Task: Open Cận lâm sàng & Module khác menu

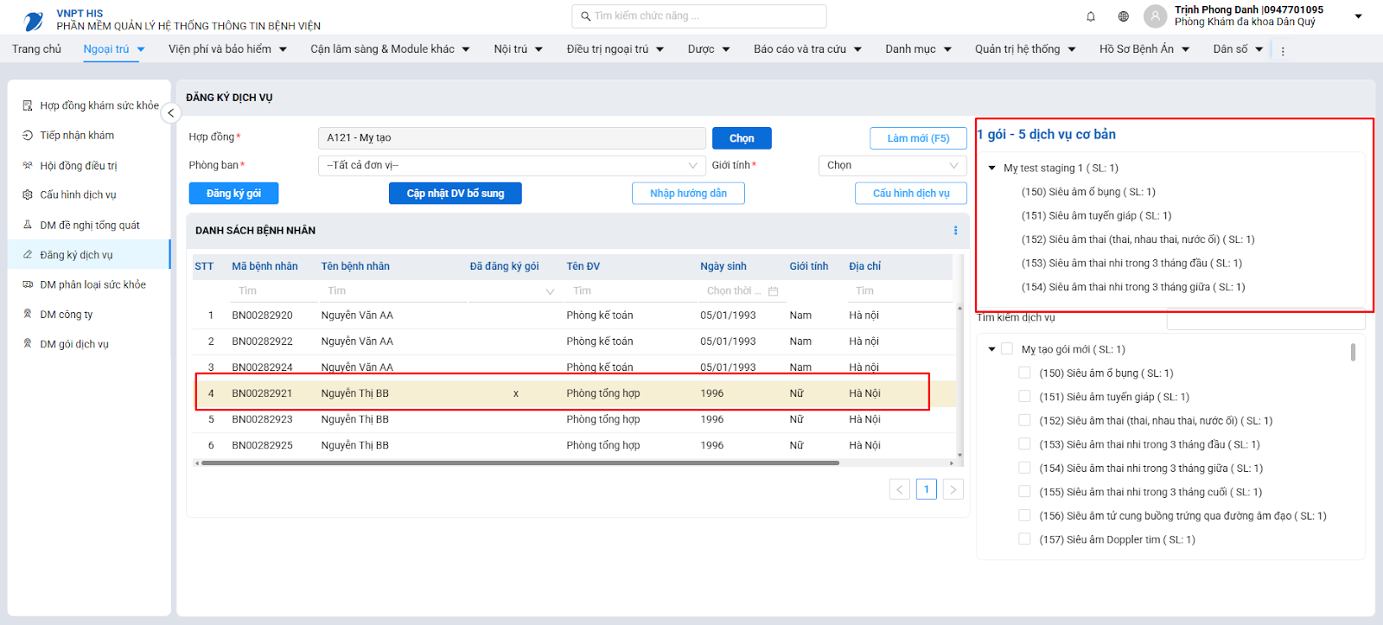Action: (x=390, y=49)
